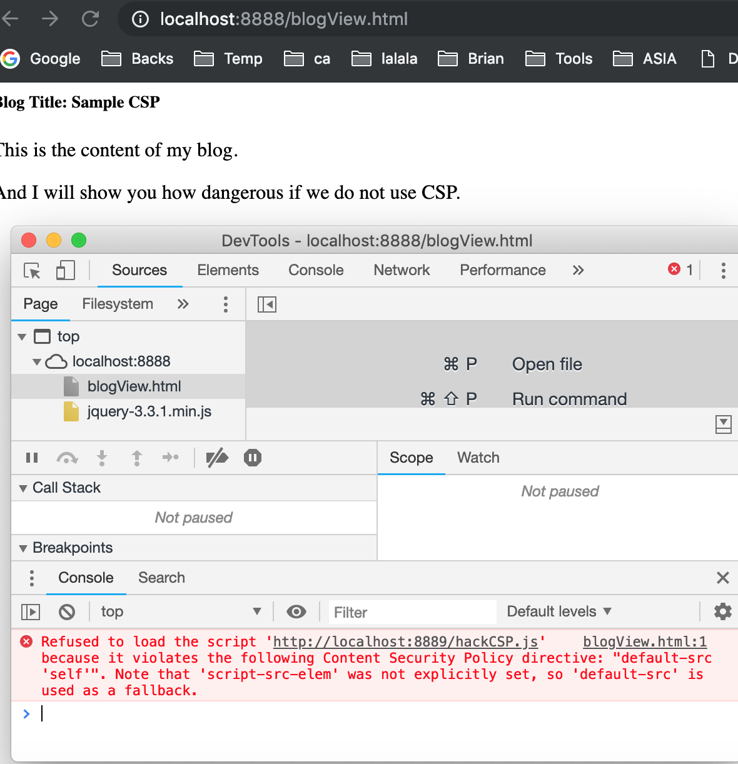The image size is (738, 764).
Task: Collapse the localhost:8888 tree node
Action: (x=37, y=362)
